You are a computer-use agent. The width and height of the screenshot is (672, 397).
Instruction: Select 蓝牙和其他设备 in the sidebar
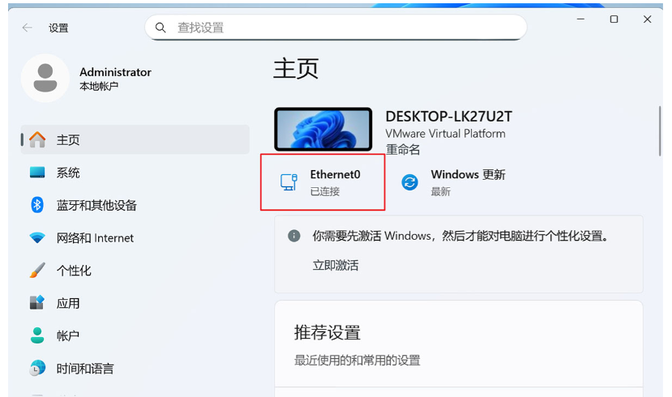pos(96,206)
